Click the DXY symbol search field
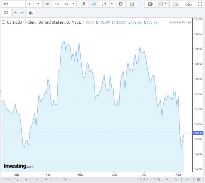 tap(13, 4)
